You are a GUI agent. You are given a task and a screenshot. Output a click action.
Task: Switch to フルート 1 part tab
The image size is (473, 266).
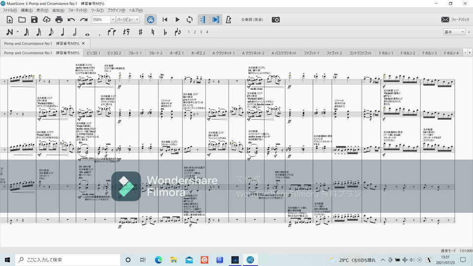coord(135,53)
